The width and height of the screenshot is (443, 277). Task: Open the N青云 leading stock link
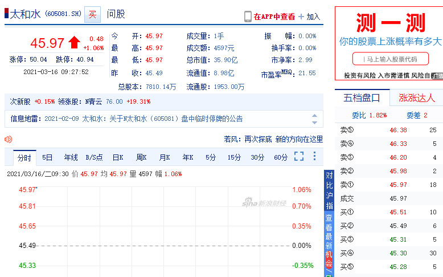point(93,101)
